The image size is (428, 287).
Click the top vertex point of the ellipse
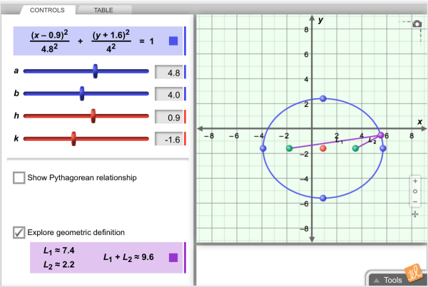323,98
